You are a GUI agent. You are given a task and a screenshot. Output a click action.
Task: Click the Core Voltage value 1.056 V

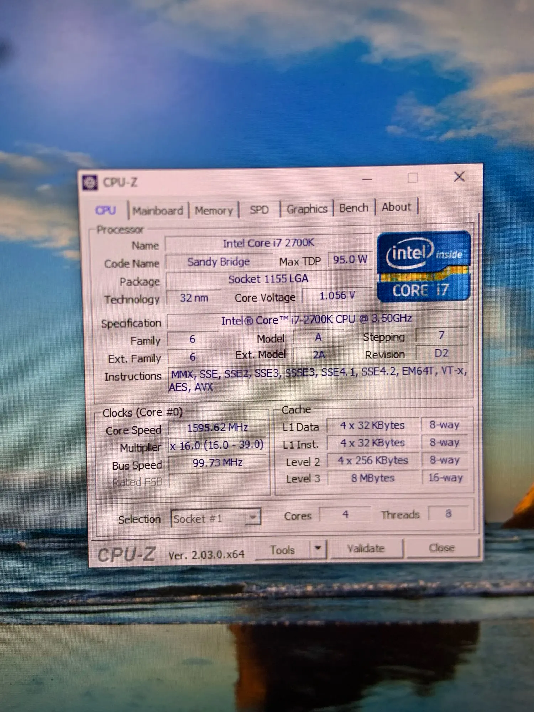tap(337, 295)
